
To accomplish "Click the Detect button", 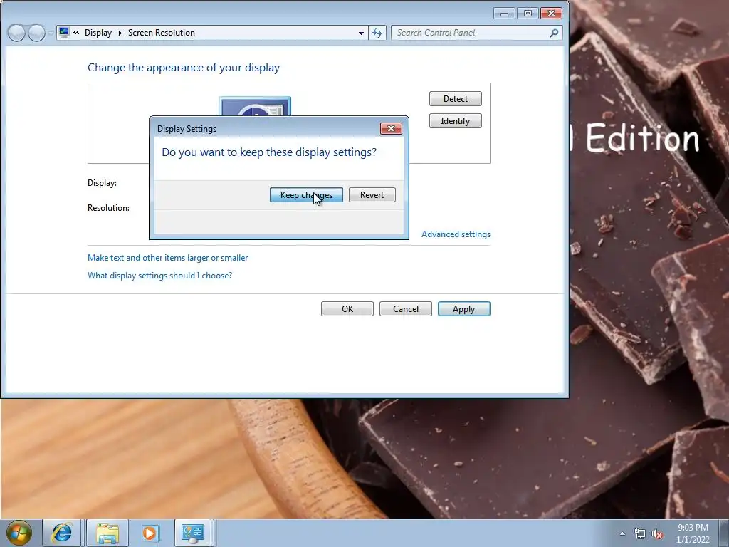I will [x=455, y=98].
